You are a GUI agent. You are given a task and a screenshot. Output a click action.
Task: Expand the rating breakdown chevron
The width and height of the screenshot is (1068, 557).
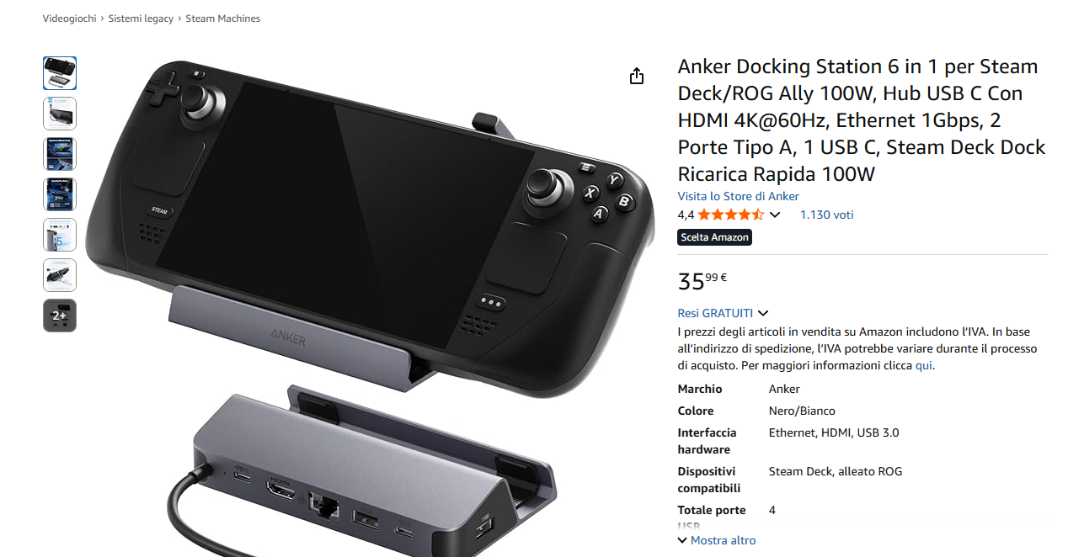click(x=775, y=215)
